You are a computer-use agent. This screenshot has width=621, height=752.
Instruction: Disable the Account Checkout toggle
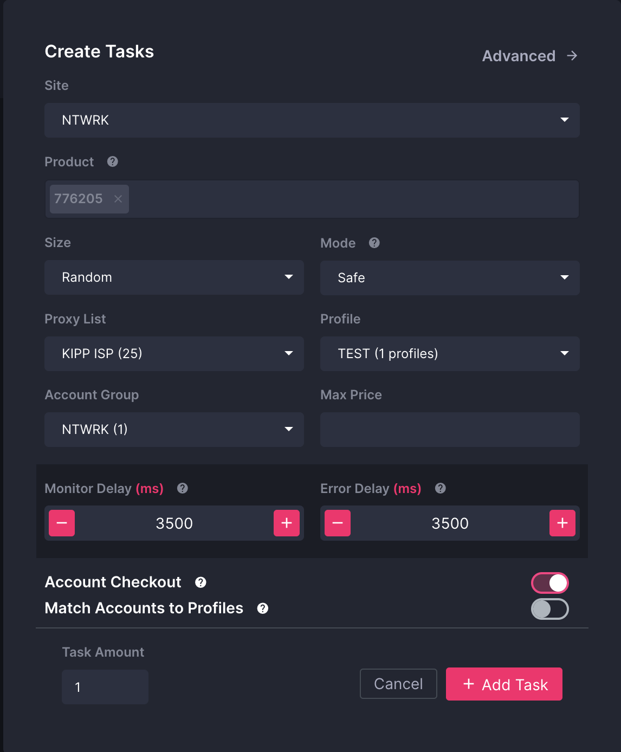[549, 583]
